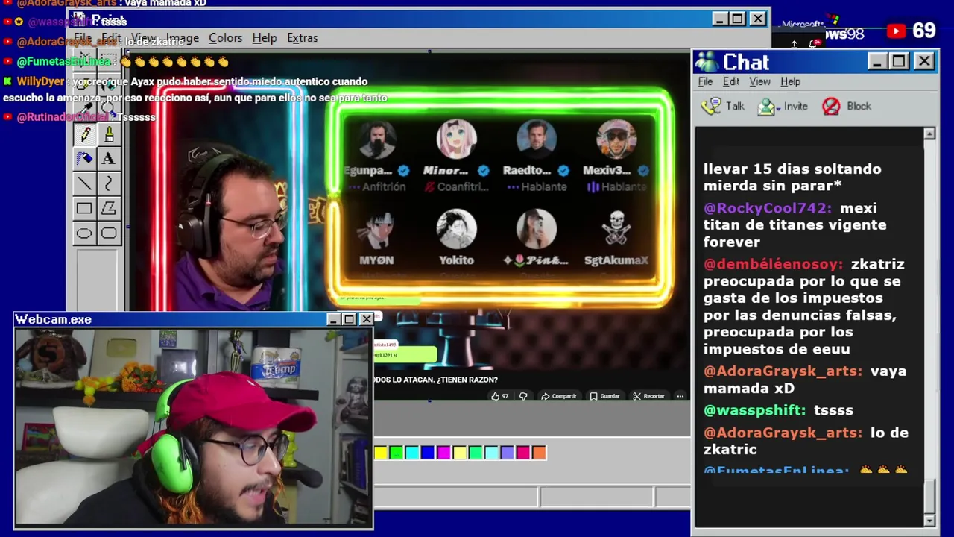Pick the cyan color swatch
Image resolution: width=954 pixels, height=537 pixels.
tap(412, 452)
